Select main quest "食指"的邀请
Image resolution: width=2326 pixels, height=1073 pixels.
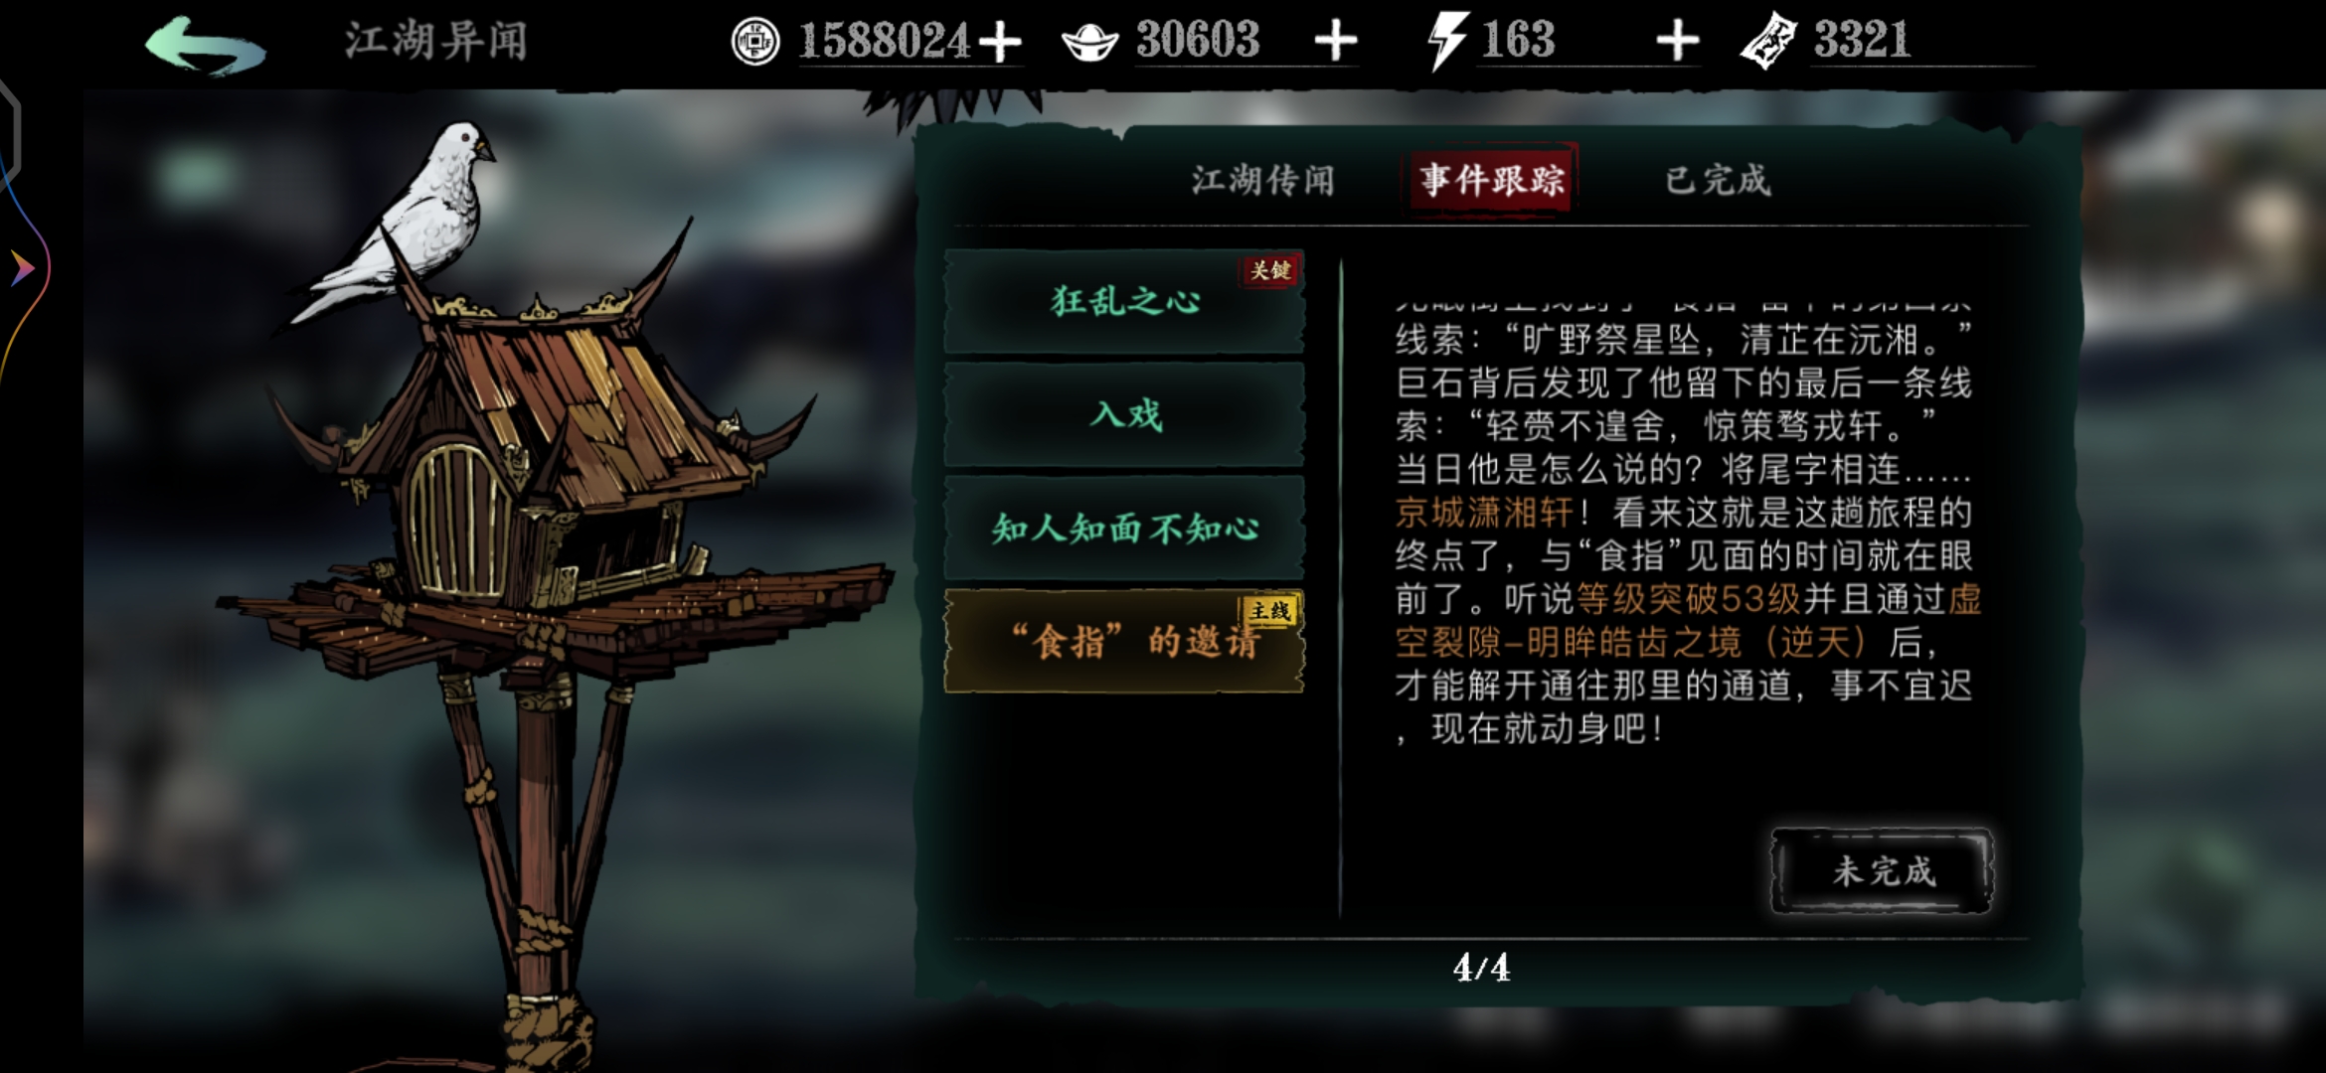tap(1124, 641)
